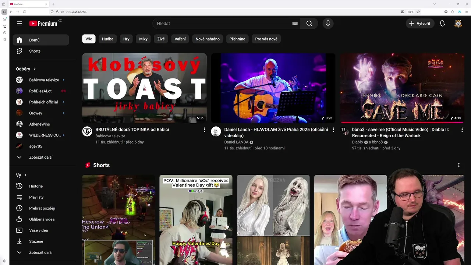Select the Hry filter chip
Screen dimensions: 471x265
coord(126,39)
